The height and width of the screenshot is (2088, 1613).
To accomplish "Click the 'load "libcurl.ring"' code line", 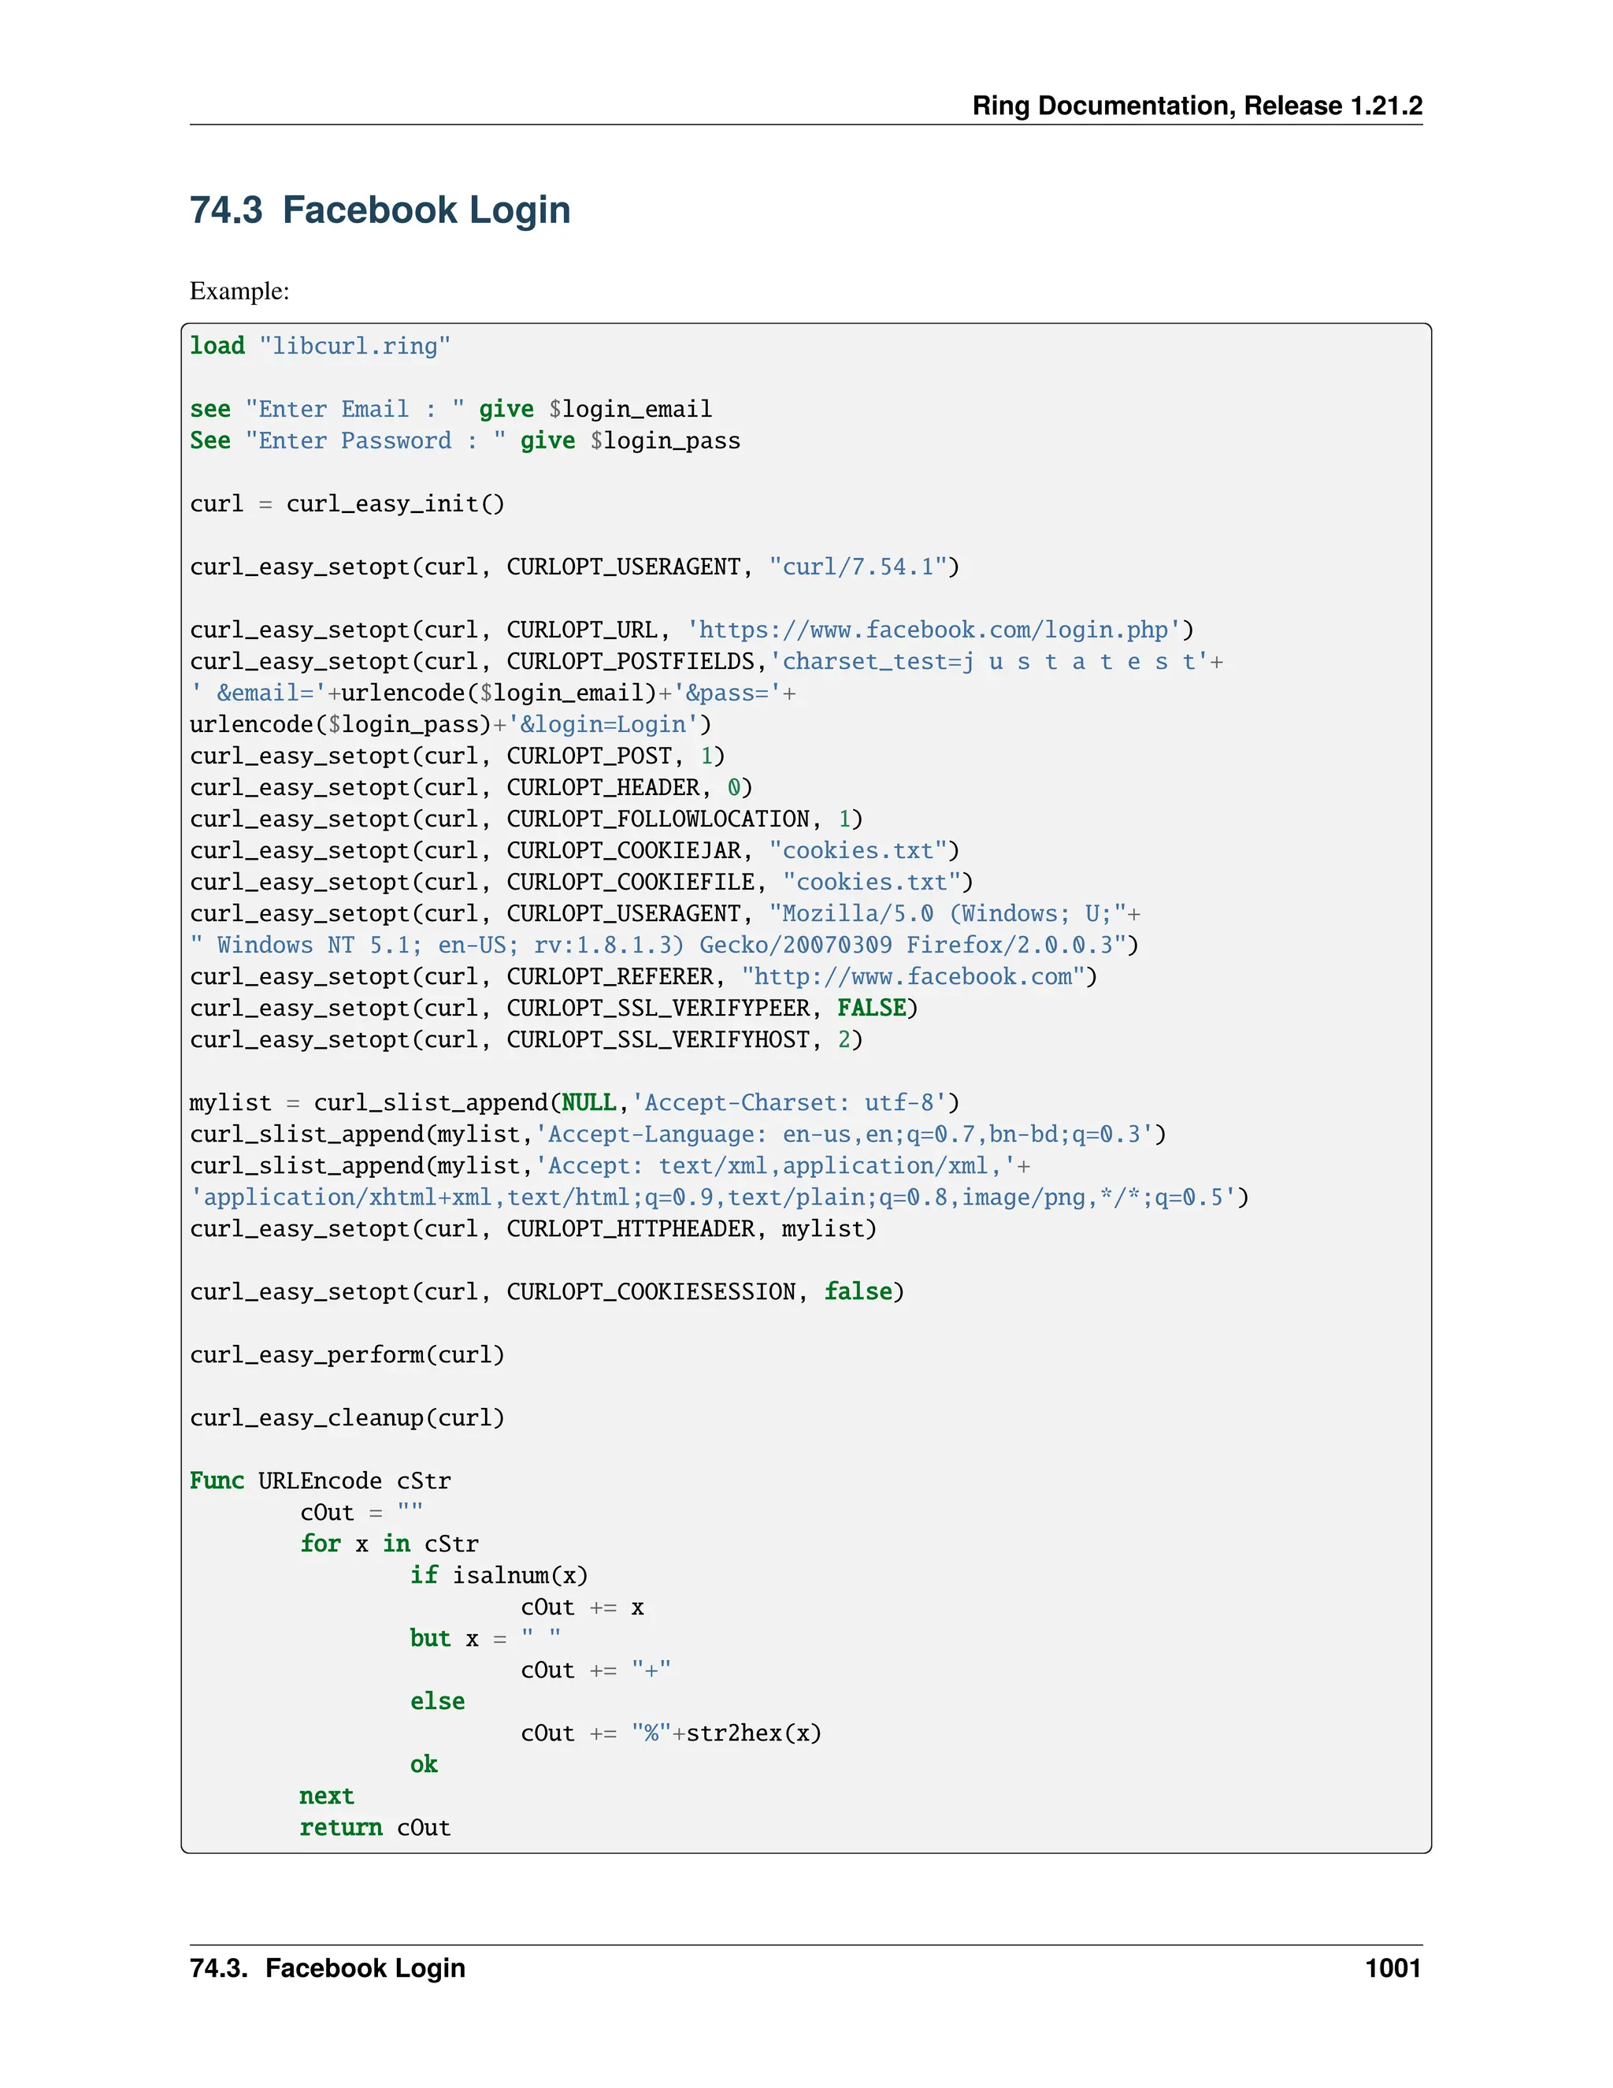I will tap(319, 346).
